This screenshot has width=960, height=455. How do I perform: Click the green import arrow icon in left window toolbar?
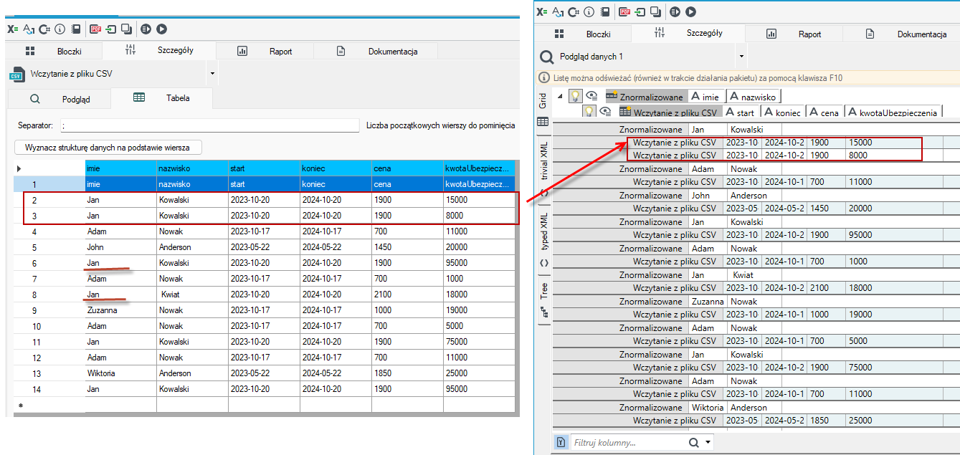pos(111,29)
